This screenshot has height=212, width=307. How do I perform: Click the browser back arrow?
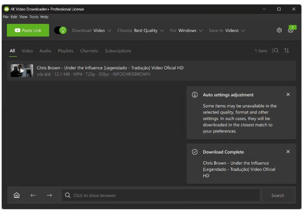(x=33, y=195)
